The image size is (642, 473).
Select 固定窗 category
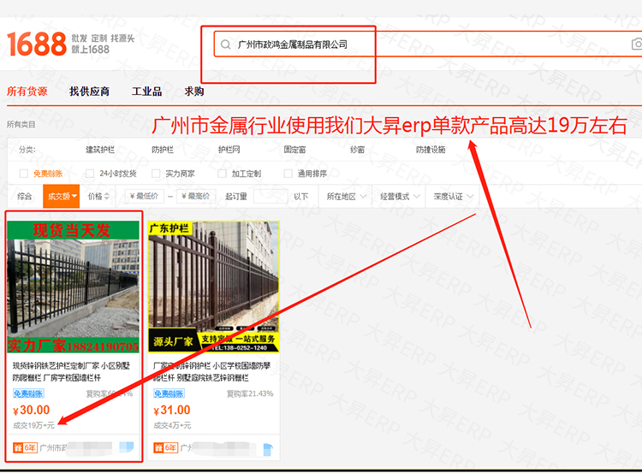294,150
